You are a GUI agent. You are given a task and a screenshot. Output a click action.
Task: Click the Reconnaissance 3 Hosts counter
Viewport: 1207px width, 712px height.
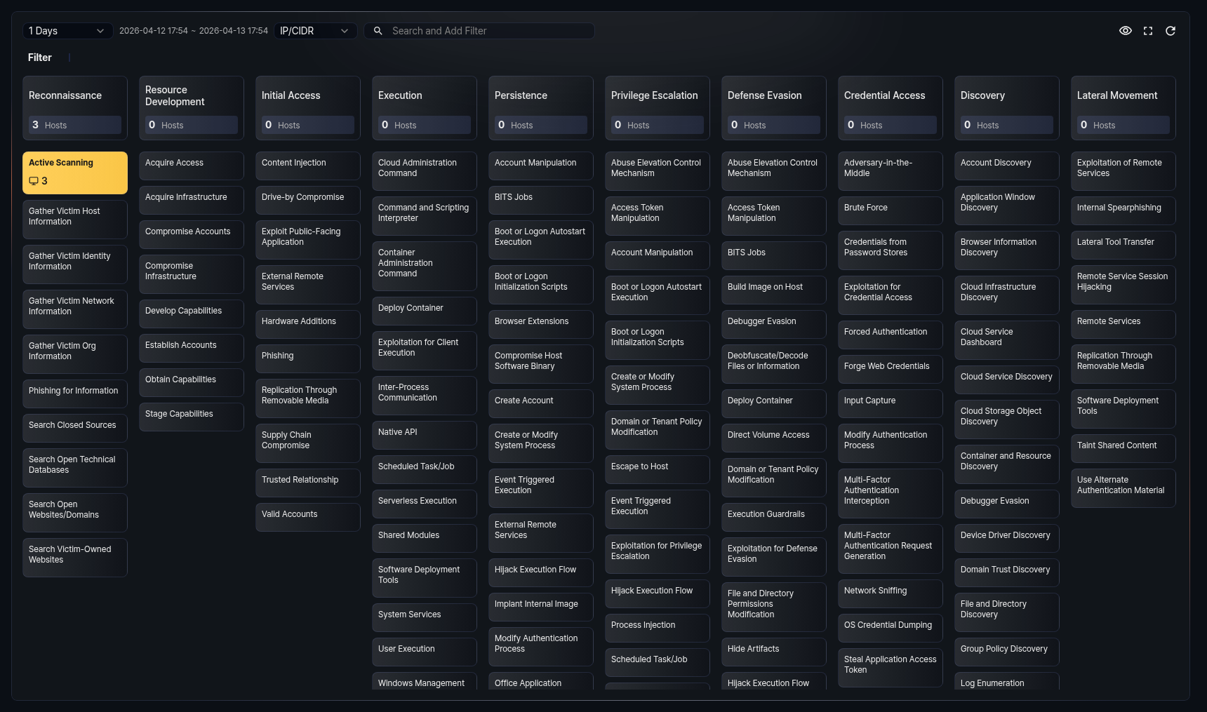point(75,125)
